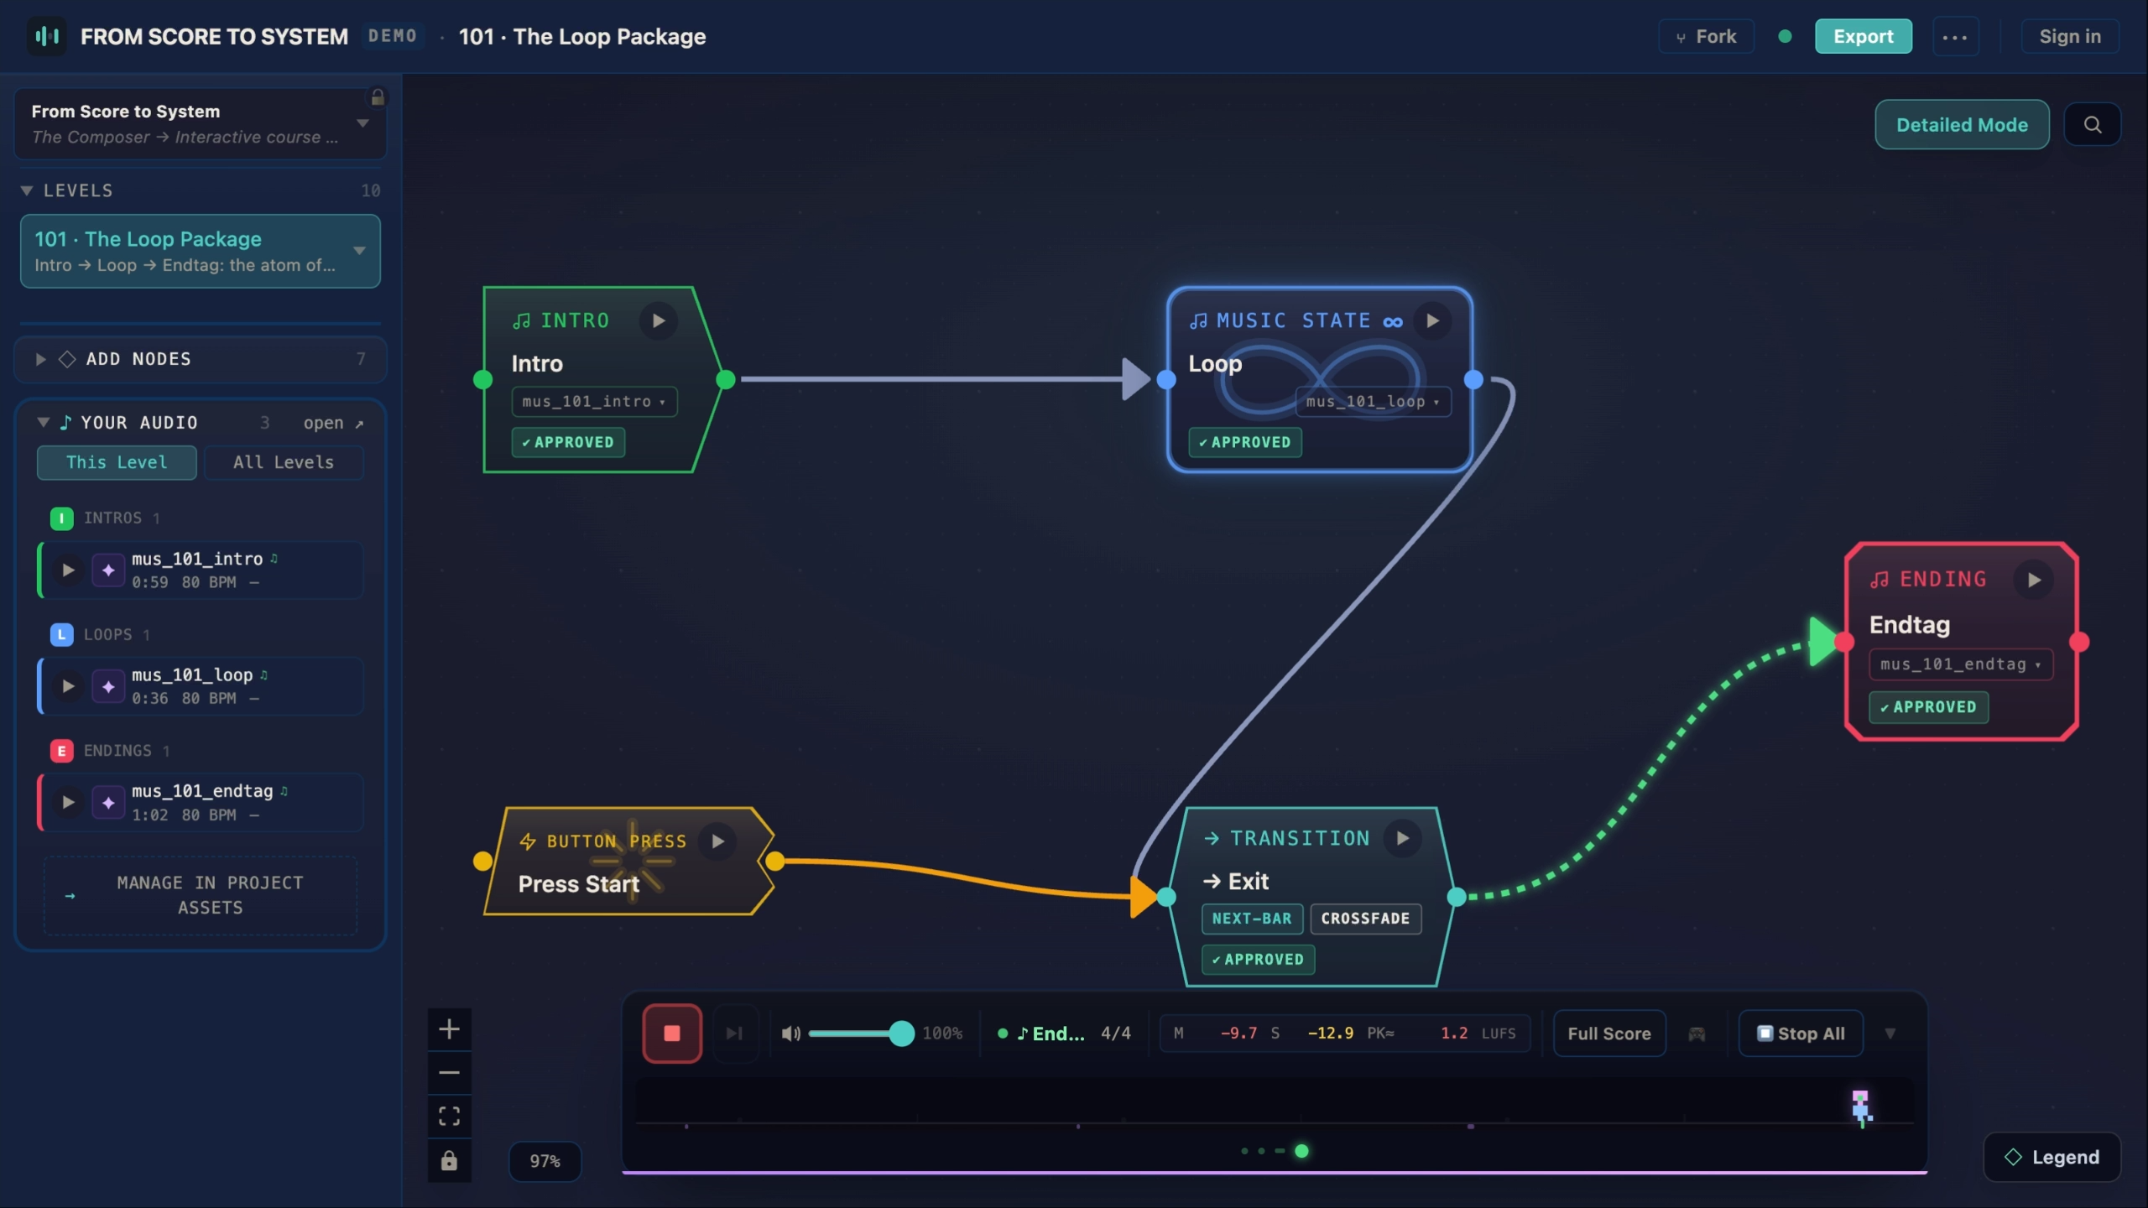The height and width of the screenshot is (1208, 2148).
Task: Click the Endtag node output port
Action: pos(2079,642)
